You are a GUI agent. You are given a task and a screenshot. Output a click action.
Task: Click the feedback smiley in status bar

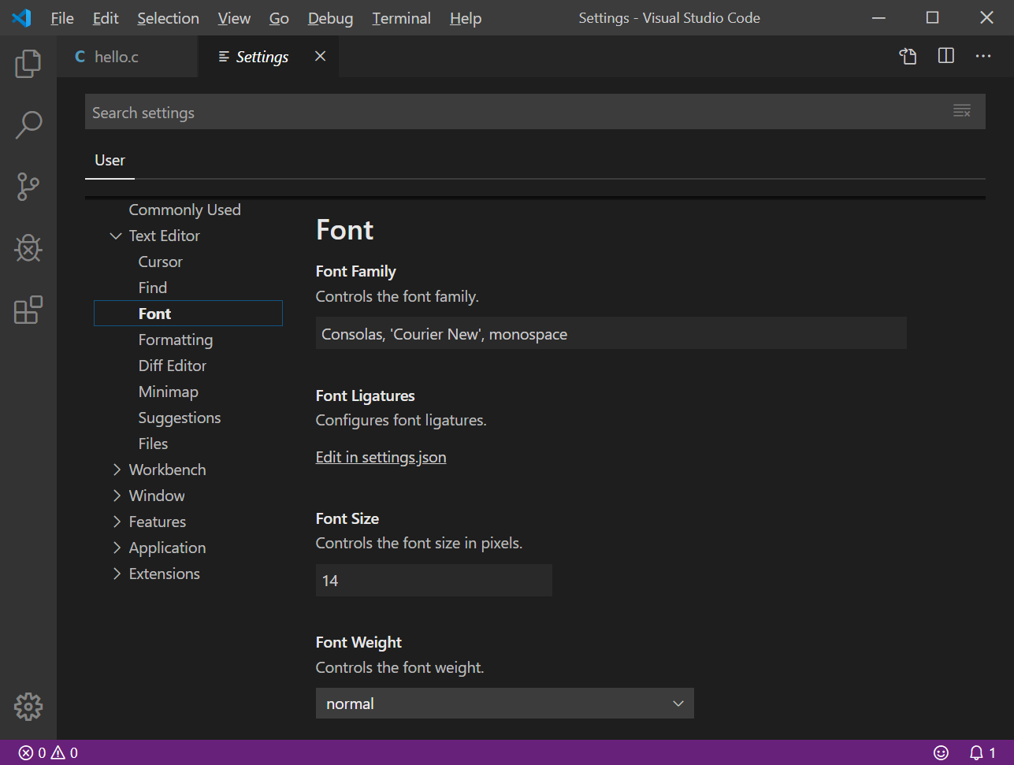(941, 752)
